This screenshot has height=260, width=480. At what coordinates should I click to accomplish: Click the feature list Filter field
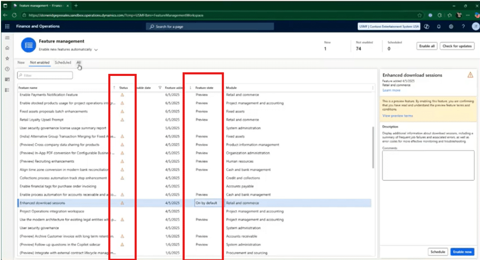45,75
